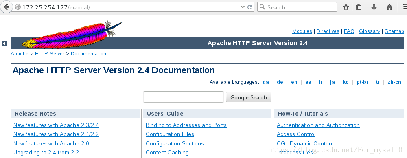This screenshot has height=158, width=407.
Task: Open CGI: Dynamic Content link
Action: (x=305, y=143)
